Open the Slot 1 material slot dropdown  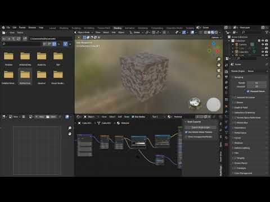[159, 117]
